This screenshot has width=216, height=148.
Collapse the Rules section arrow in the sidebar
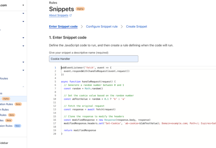point(23,87)
